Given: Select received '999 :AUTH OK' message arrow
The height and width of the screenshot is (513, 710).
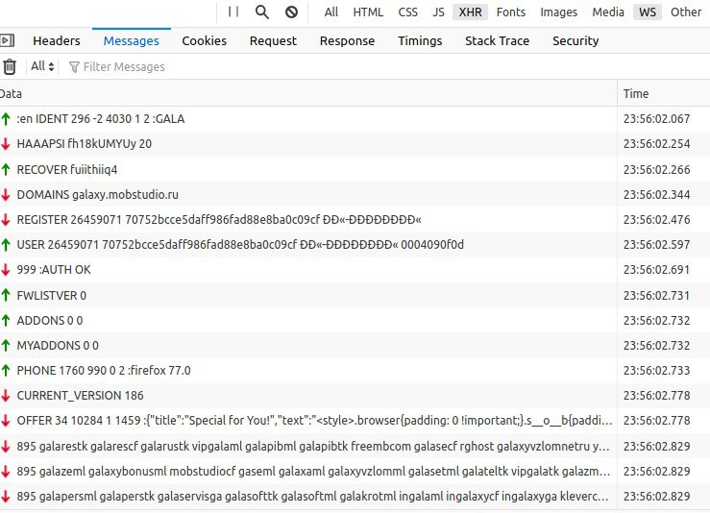Looking at the screenshot, I should tap(6, 270).
